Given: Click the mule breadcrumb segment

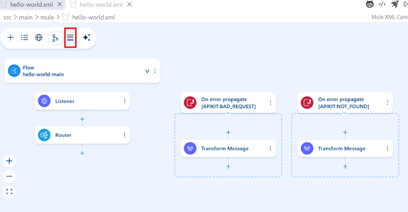Looking at the screenshot, I should (47, 17).
